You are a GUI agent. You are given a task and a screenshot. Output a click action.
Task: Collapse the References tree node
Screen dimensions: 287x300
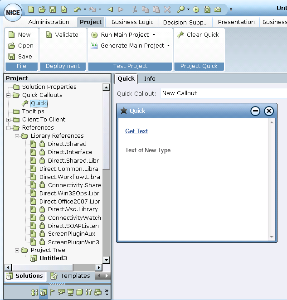point(9,128)
